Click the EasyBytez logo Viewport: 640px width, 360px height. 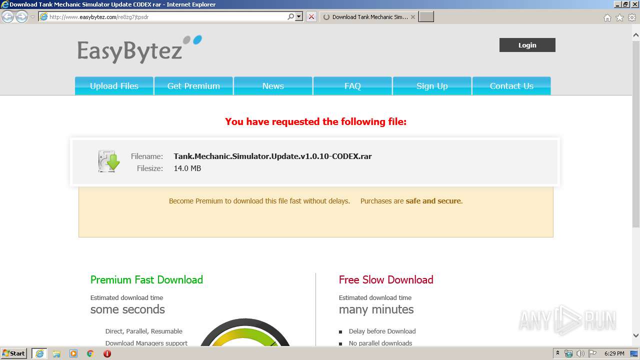point(139,49)
